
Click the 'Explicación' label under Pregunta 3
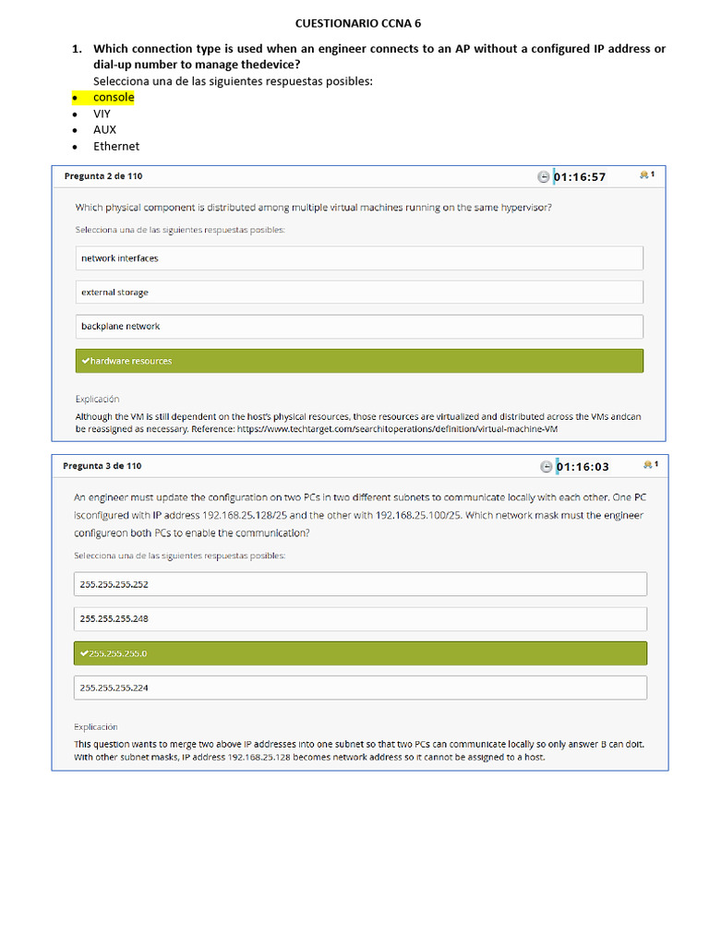click(x=96, y=726)
